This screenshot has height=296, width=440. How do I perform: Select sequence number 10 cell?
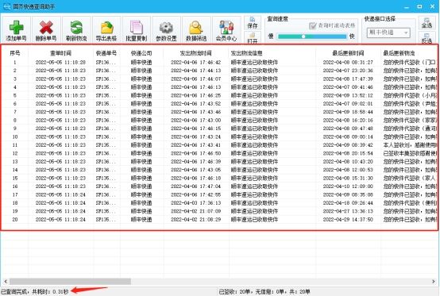click(15, 136)
